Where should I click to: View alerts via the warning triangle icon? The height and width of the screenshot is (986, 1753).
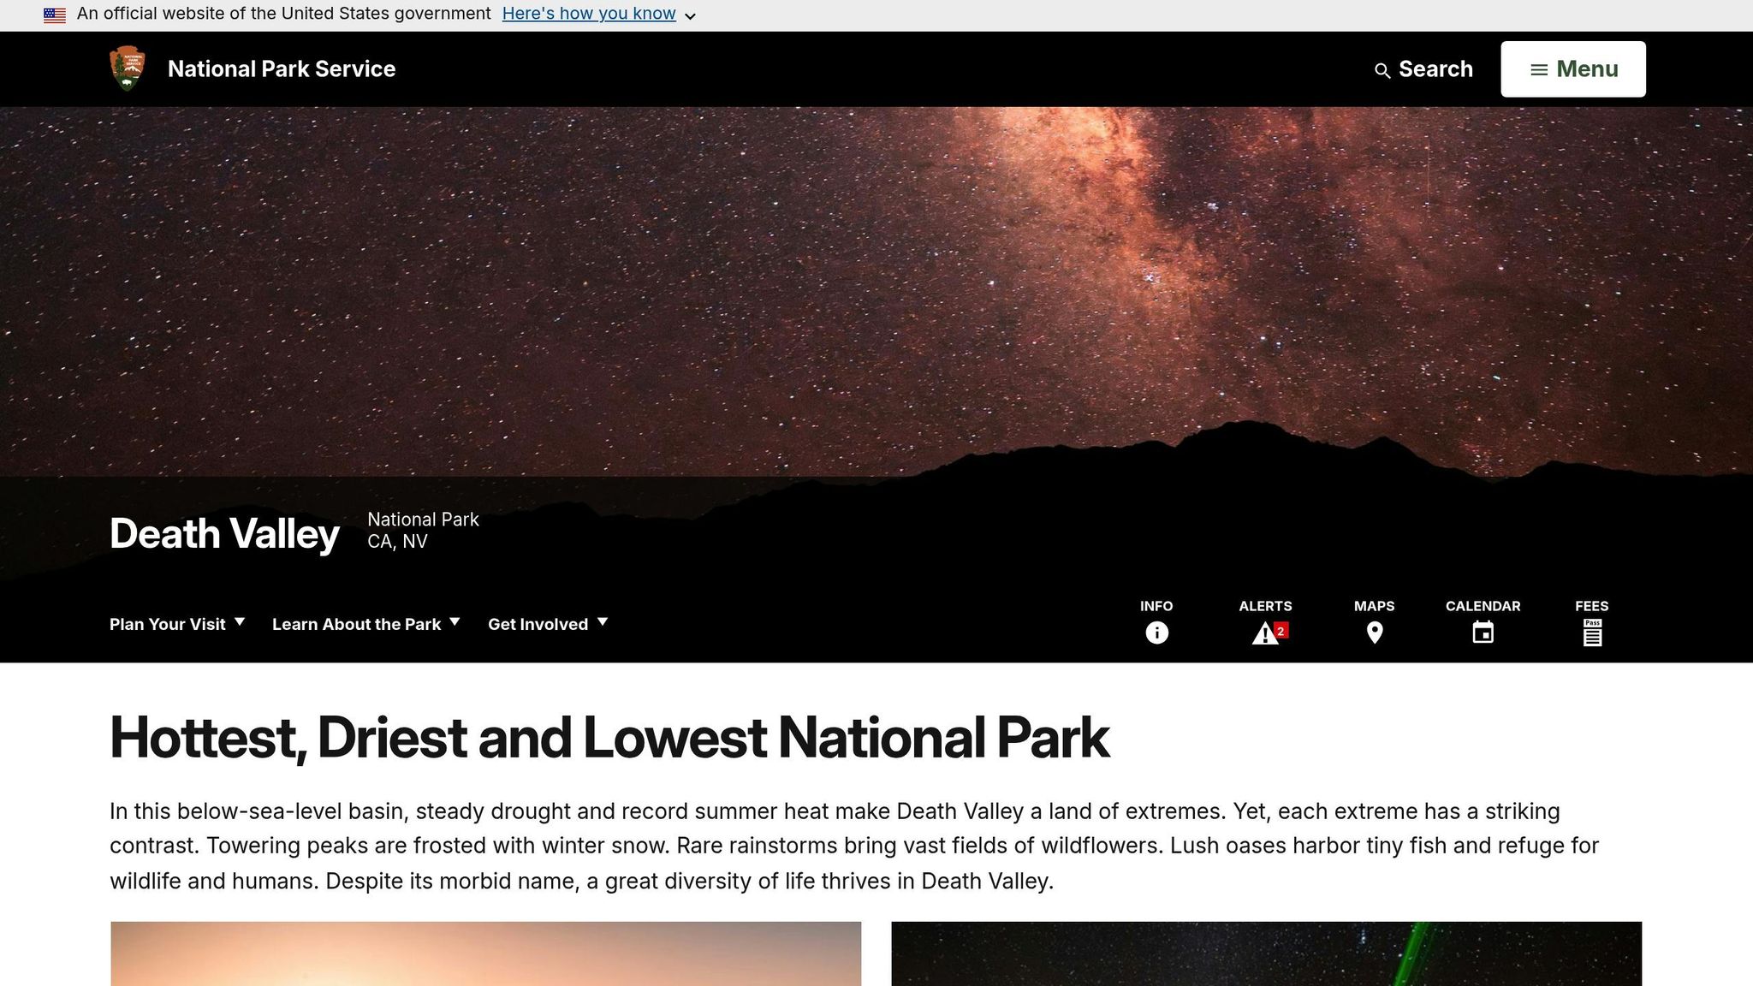pos(1265,633)
